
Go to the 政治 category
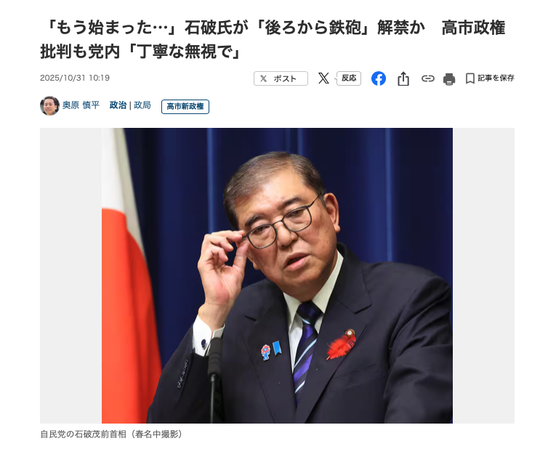(x=118, y=105)
